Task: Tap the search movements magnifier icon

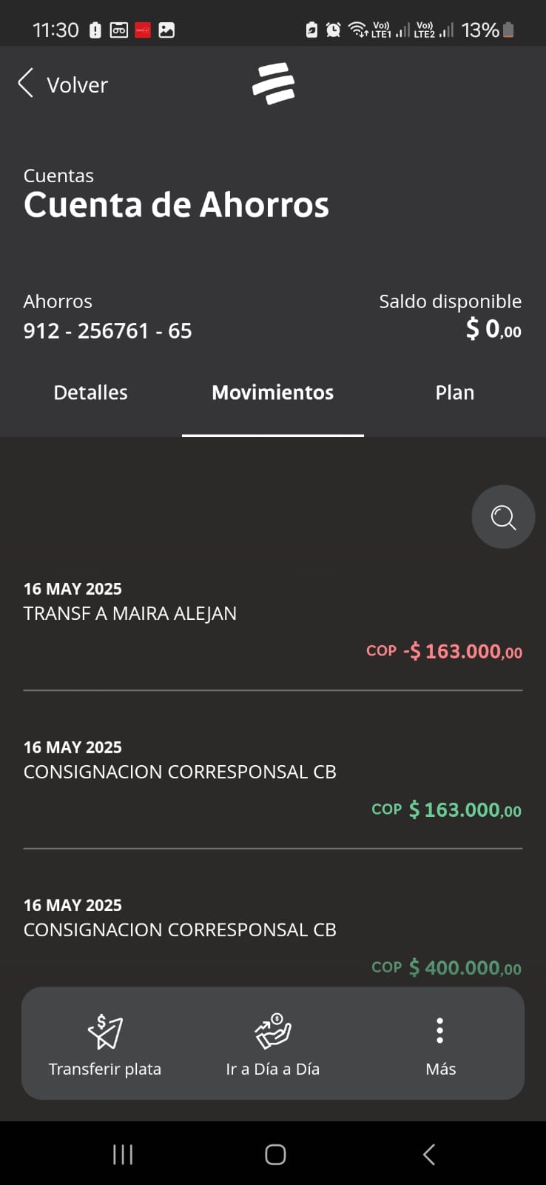Action: [503, 517]
